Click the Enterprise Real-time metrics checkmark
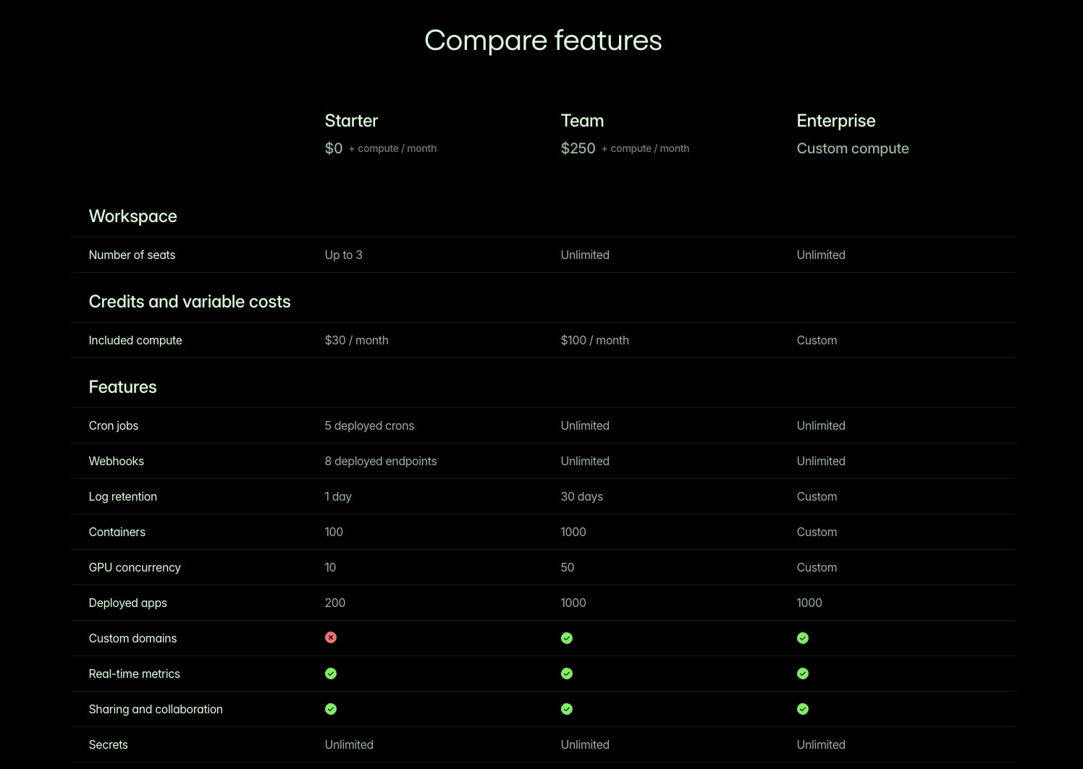The image size is (1083, 769). pyautogui.click(x=803, y=674)
